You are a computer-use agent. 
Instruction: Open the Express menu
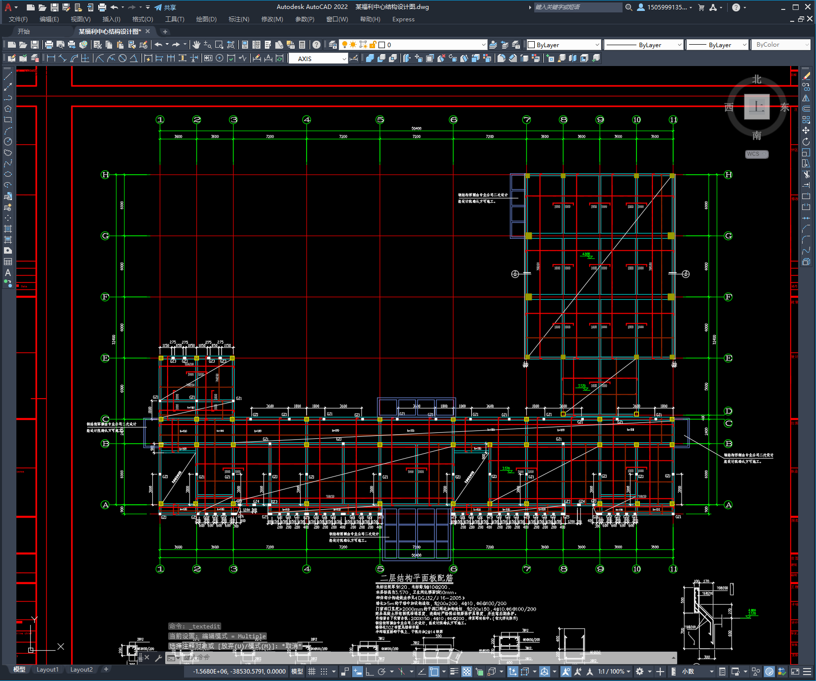403,19
